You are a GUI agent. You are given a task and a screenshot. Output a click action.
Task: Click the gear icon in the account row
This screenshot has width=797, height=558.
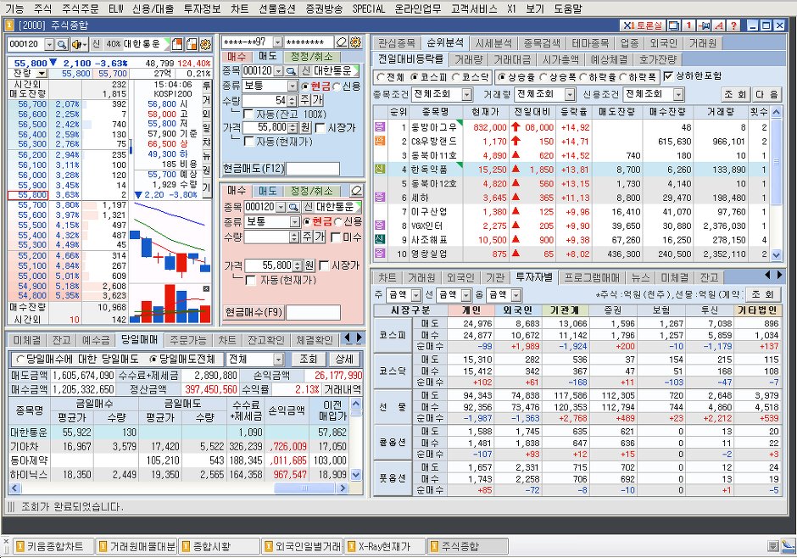click(x=355, y=42)
